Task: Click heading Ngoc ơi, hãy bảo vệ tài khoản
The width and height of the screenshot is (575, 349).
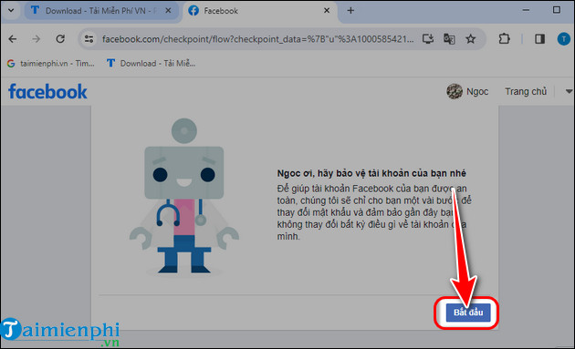Action: click(x=371, y=173)
